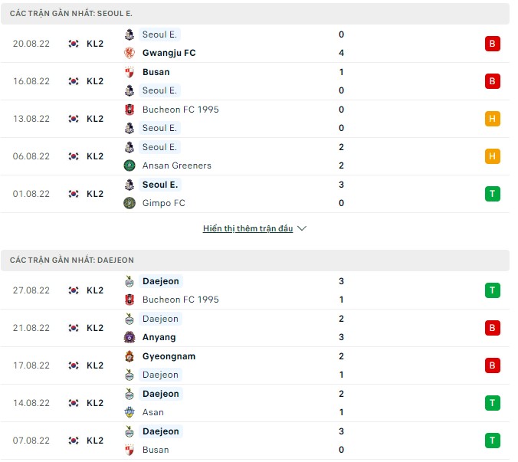Screen dimensions: 518x462
Task: Click the green T badge for the Gimpo FC match
Action: click(492, 194)
